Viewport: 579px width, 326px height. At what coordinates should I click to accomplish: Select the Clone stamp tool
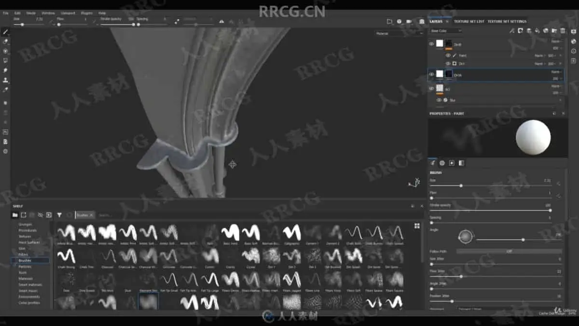point(5,80)
